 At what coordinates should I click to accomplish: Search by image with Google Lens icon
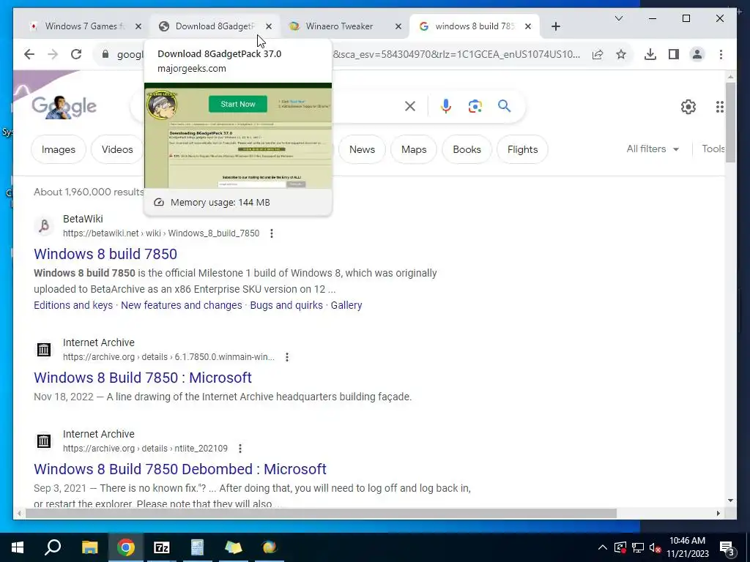pyautogui.click(x=475, y=106)
